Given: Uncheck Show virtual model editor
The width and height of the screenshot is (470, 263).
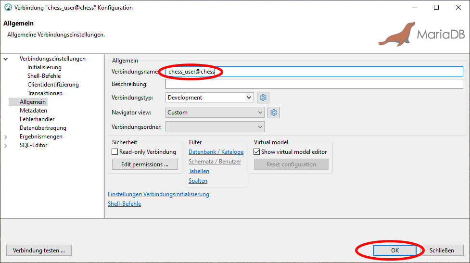Looking at the screenshot, I should tap(257, 152).
